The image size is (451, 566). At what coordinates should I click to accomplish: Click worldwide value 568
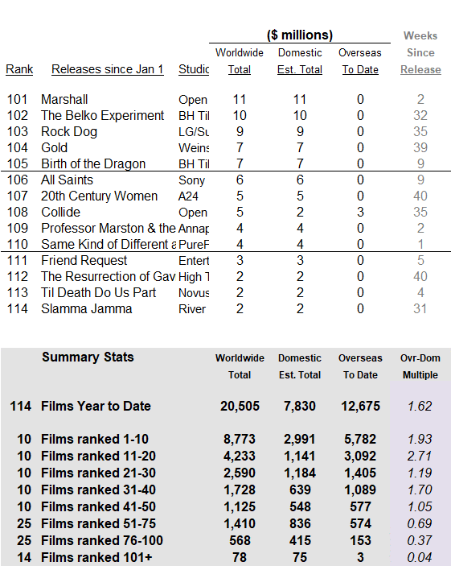click(x=240, y=540)
